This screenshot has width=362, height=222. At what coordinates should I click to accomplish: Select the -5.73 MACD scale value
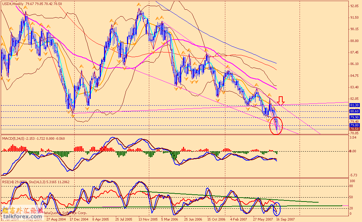click(353, 175)
